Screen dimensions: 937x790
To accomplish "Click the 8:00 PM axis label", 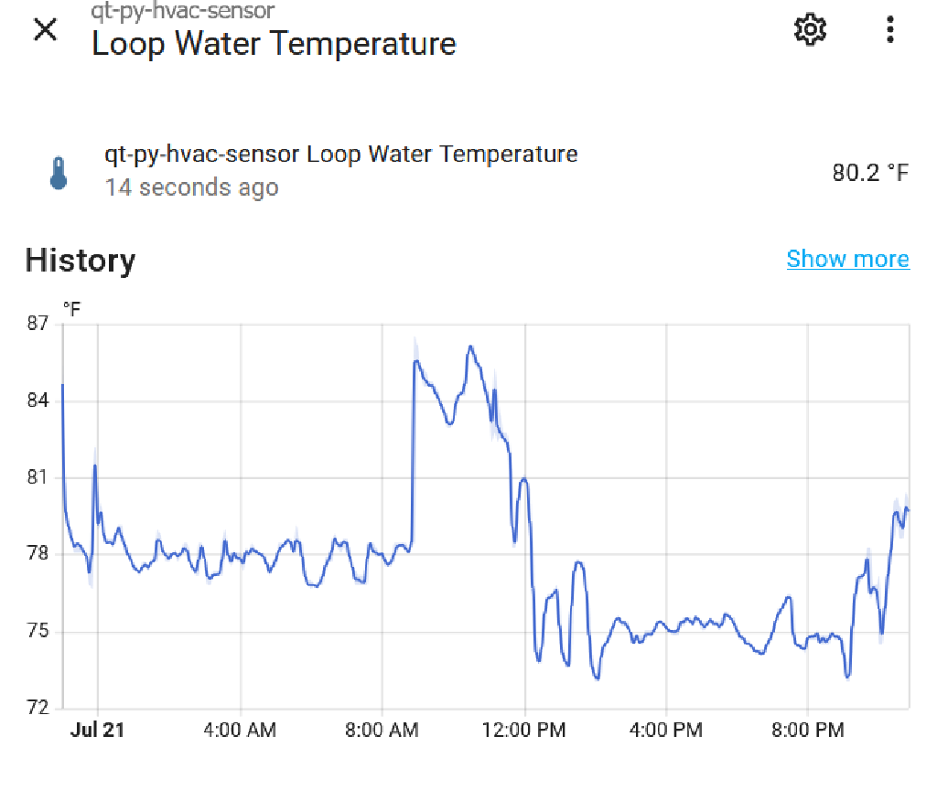I will click(x=806, y=730).
